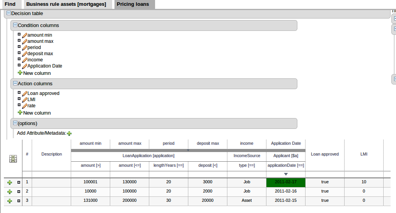Select the 100001 amount min cell
The height and width of the screenshot is (213, 396).
90,183
